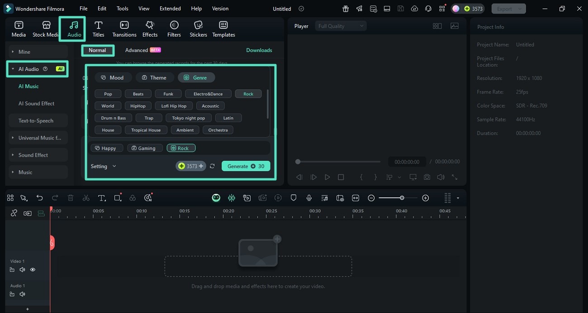Screen dimensions: 588x313
Task: Choose the Tokyo night pop tag
Action: pyautogui.click(x=188, y=118)
